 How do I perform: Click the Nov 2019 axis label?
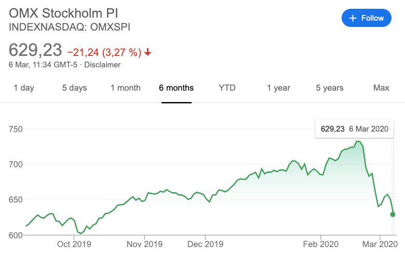(144, 244)
